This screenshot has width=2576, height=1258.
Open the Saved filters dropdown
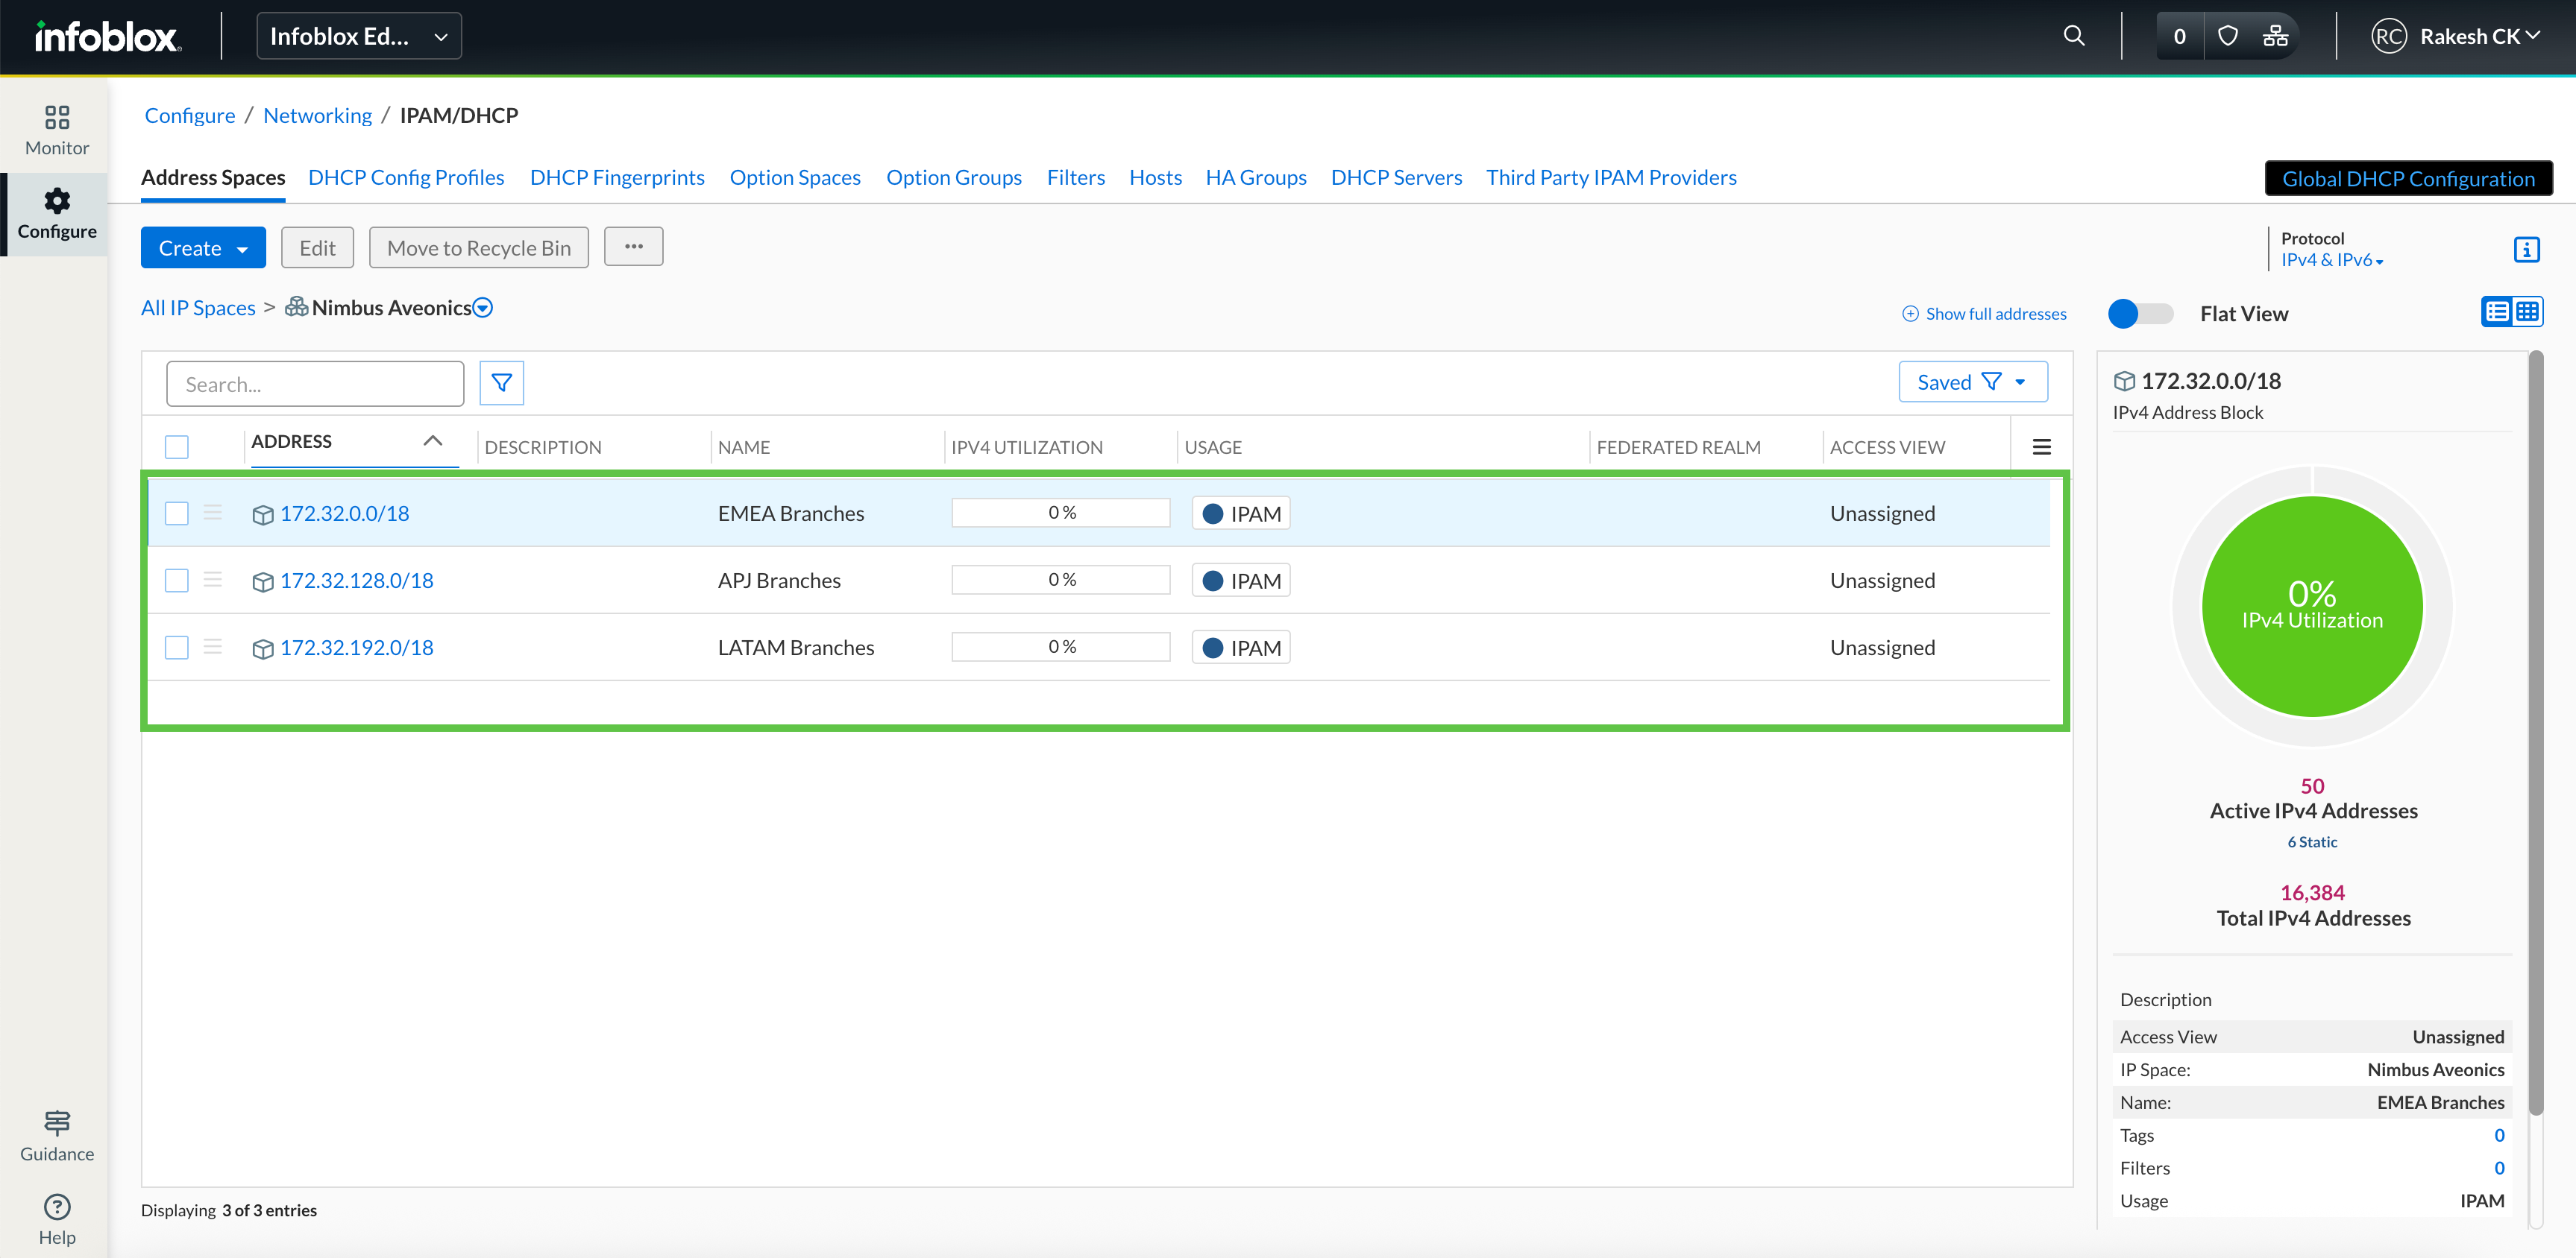tap(1972, 383)
